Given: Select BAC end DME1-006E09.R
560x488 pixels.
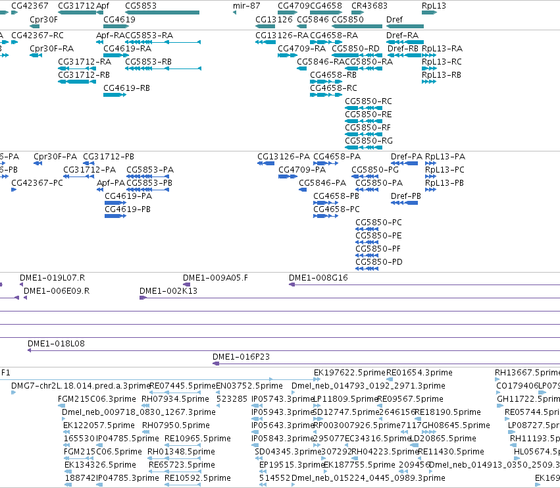Looking at the screenshot, I should pos(57,291).
